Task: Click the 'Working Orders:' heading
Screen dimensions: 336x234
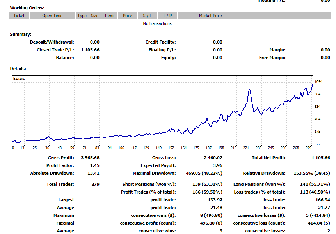Action: (x=27, y=8)
